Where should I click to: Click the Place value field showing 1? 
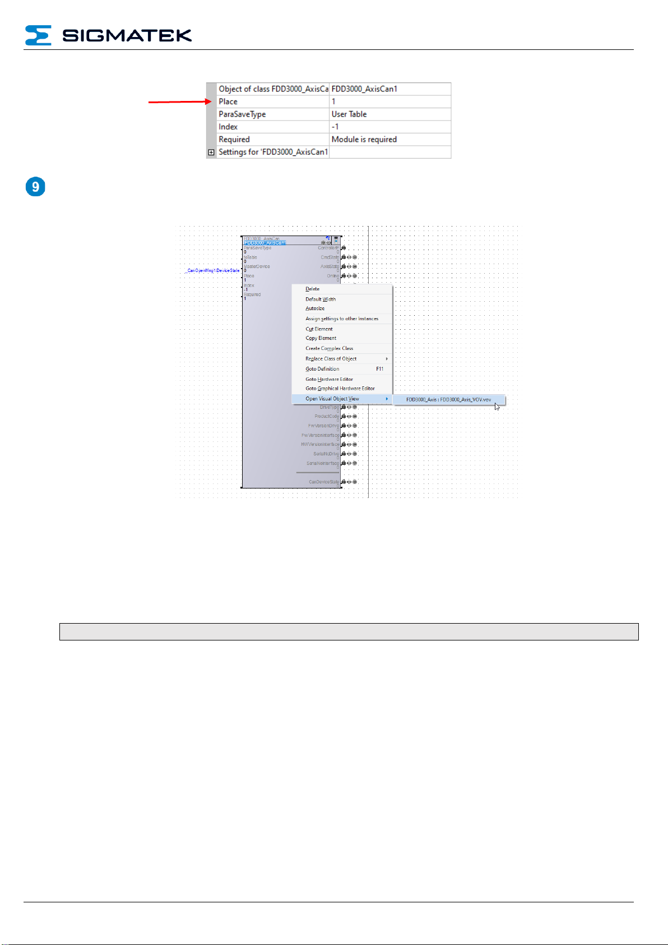point(389,102)
